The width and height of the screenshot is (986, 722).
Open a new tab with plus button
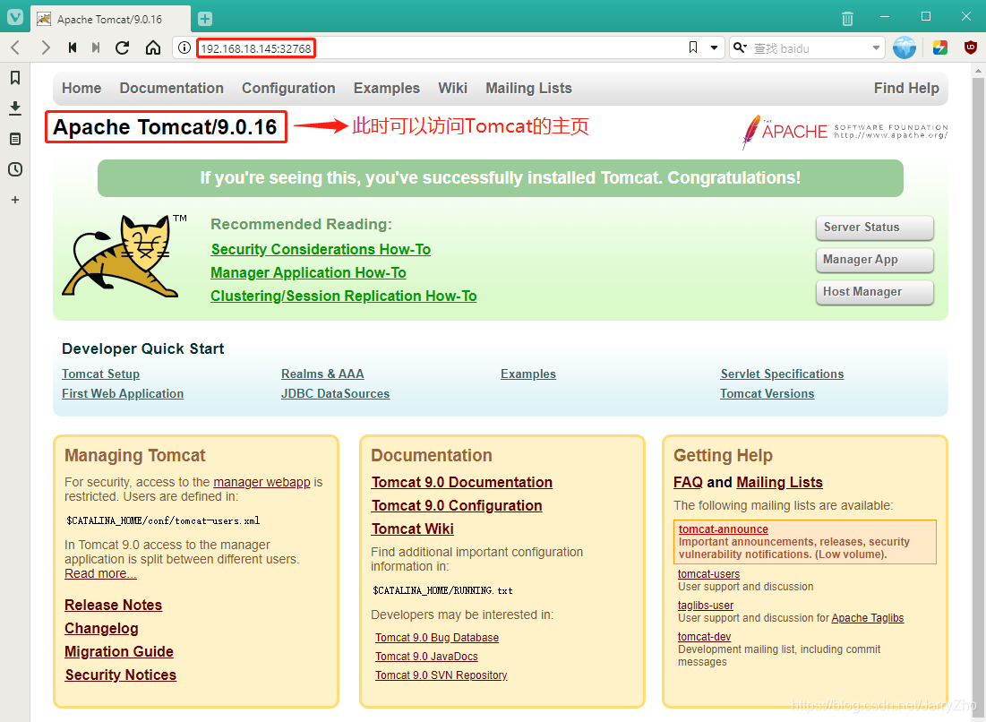coord(205,19)
